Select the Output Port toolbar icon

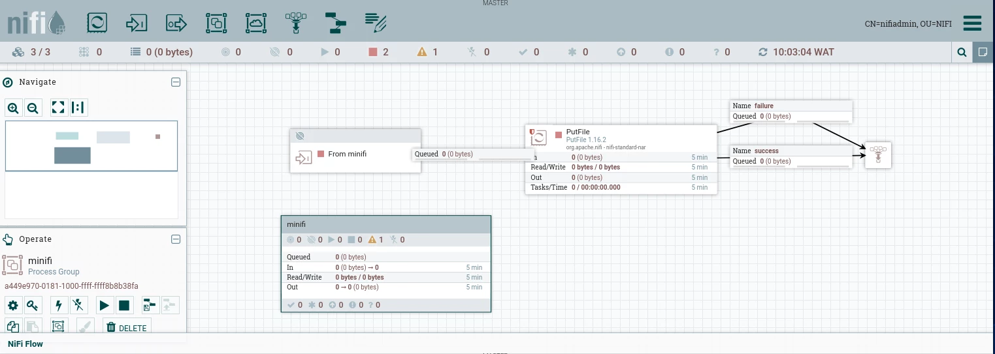[176, 23]
